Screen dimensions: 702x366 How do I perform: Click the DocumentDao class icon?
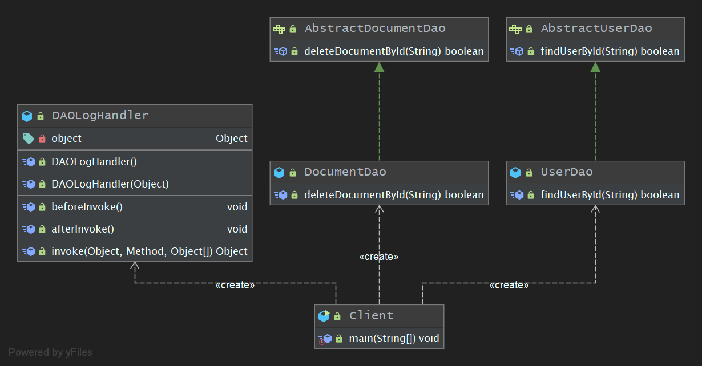[x=279, y=172]
